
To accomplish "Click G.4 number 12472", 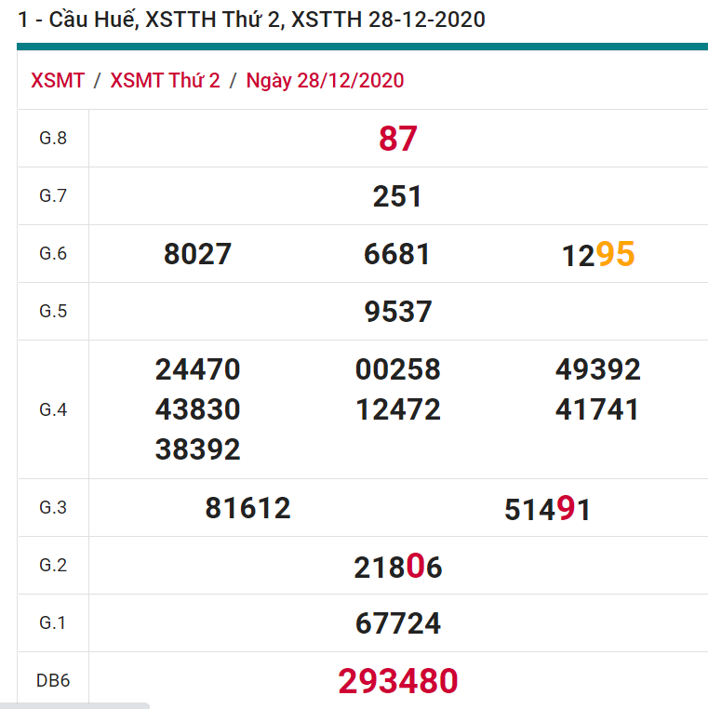I will pos(397,409).
